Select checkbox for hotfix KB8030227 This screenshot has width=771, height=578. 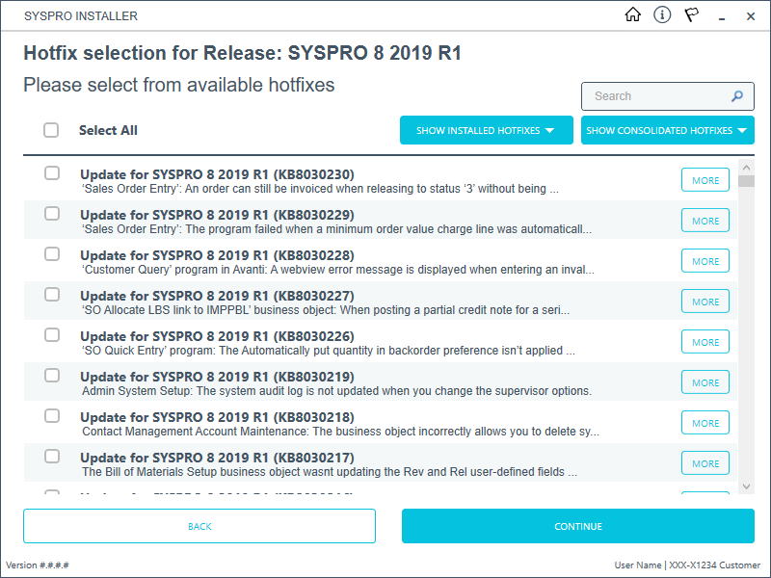pos(52,295)
